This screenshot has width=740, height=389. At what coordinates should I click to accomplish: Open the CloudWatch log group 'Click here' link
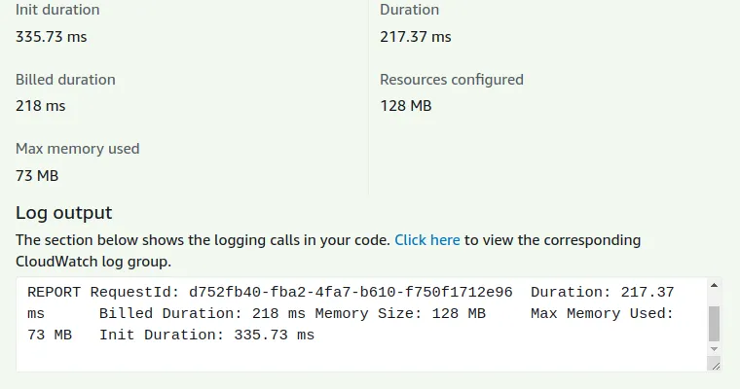427,239
